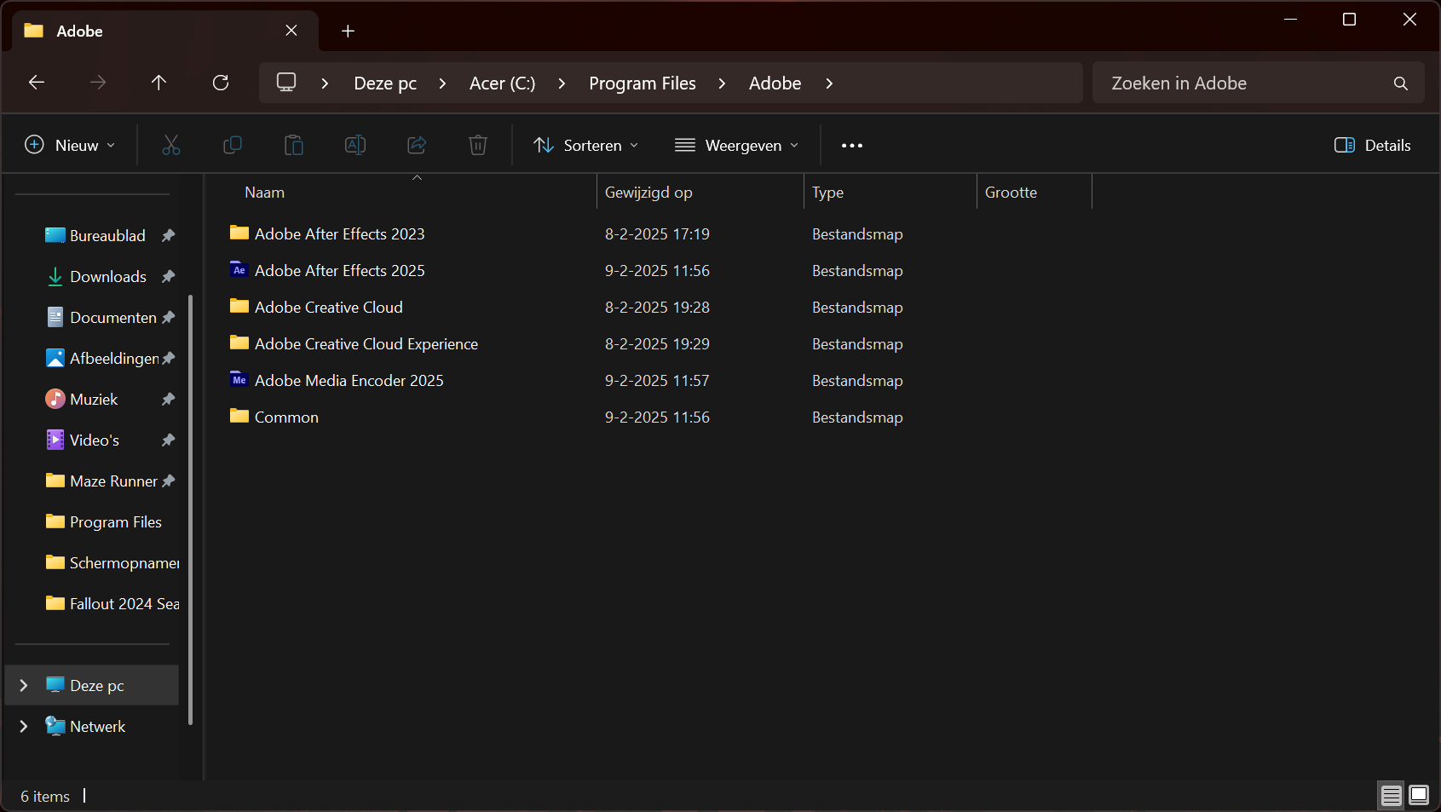Navigate to Deze pc breadcrumb
The width and height of the screenshot is (1441, 812).
pyautogui.click(x=385, y=84)
